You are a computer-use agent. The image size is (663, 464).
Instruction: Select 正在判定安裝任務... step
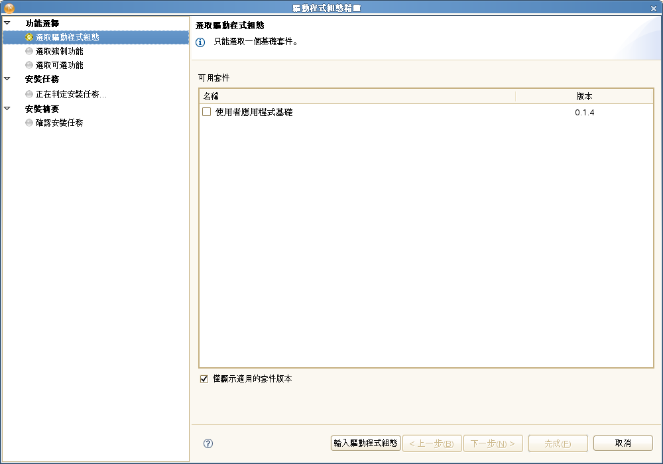[x=71, y=94]
